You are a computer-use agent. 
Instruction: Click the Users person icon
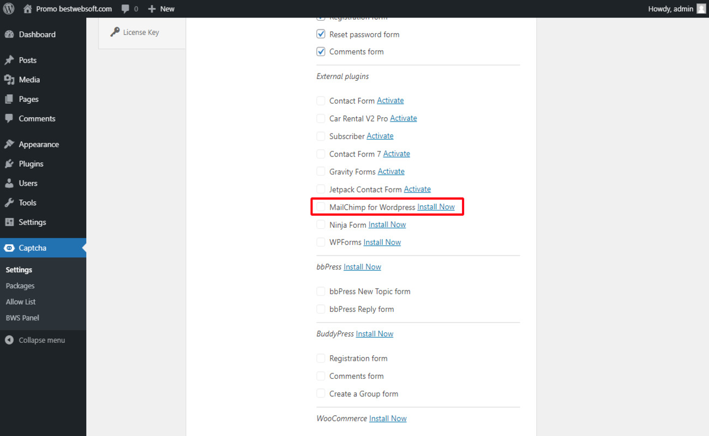point(9,183)
